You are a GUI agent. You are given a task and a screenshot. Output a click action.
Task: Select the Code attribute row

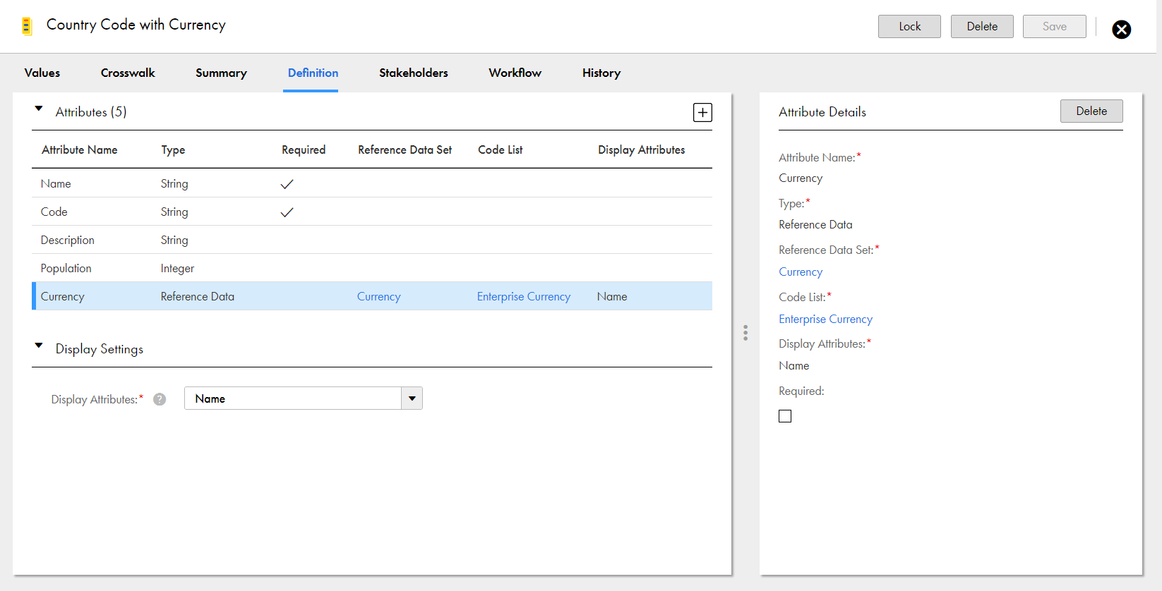372,212
